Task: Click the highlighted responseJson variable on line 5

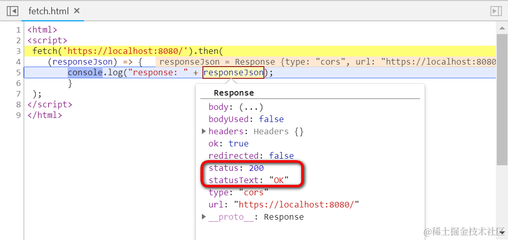Action: [x=233, y=73]
